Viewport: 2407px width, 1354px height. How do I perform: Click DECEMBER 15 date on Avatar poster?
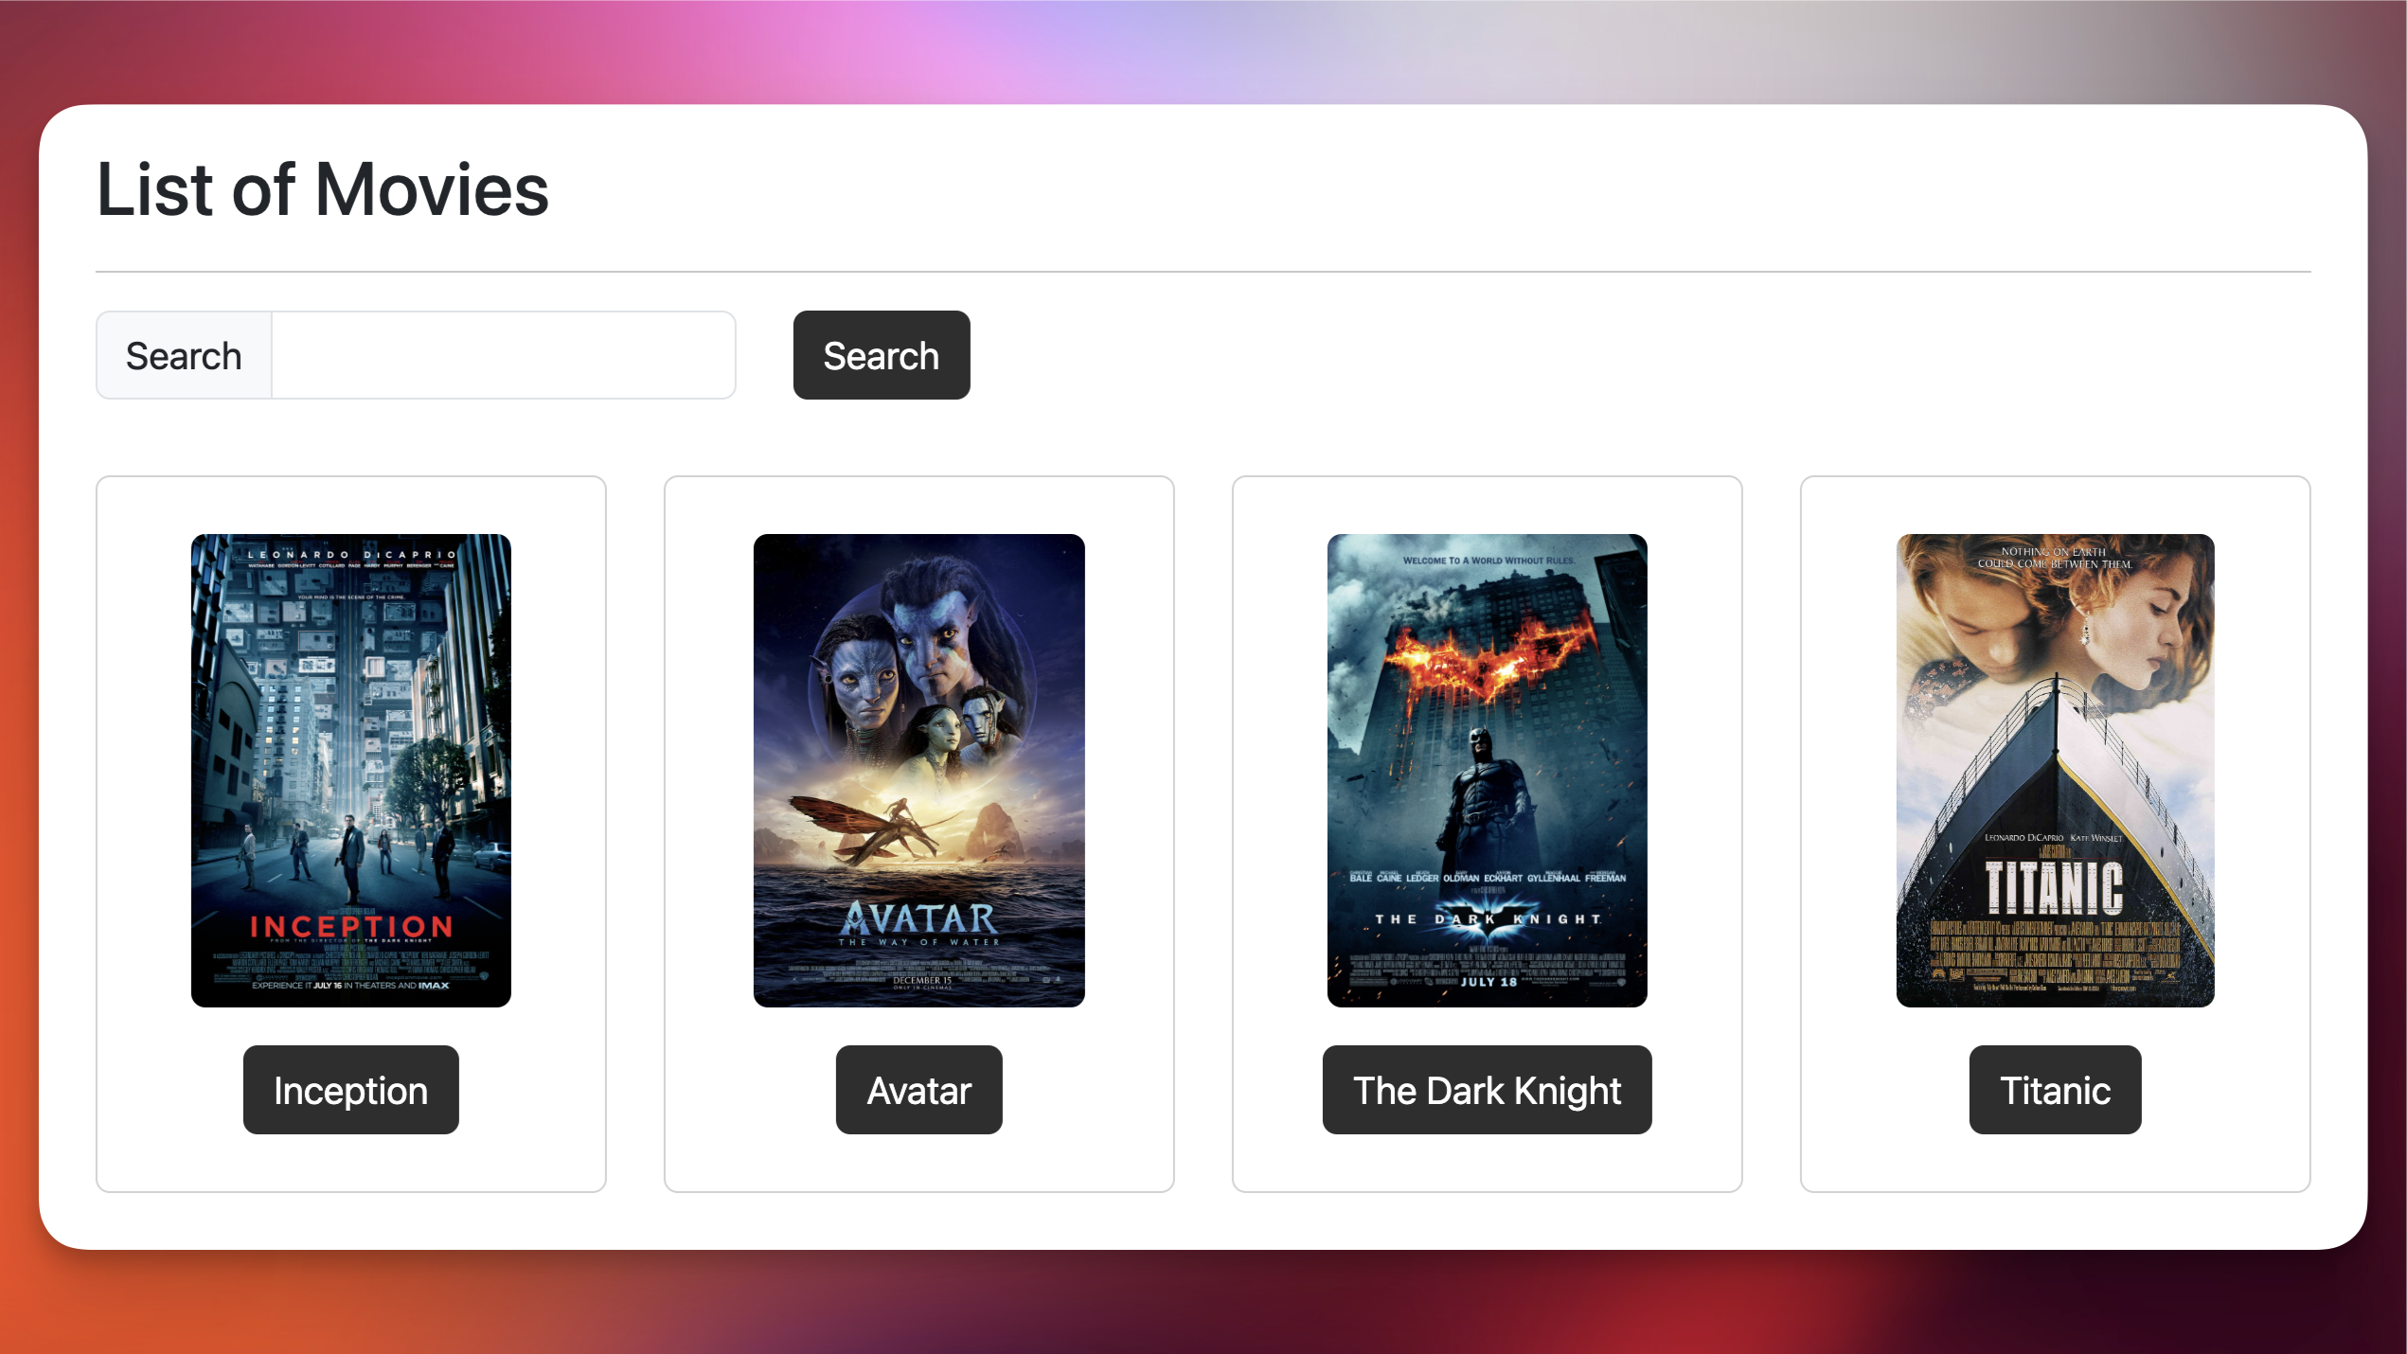click(921, 980)
